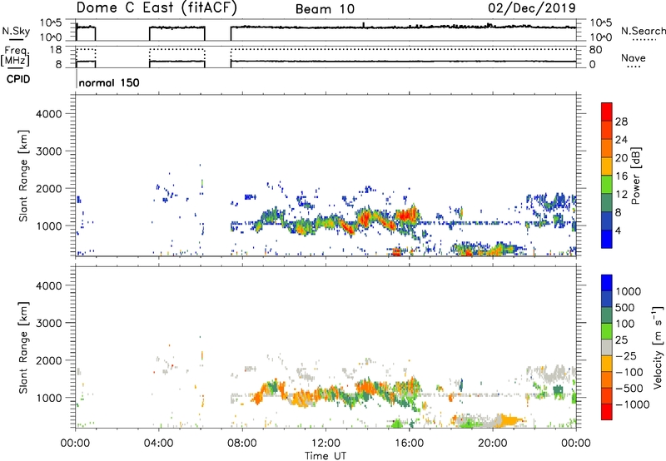Click the red bottom of Velocity colorbar
Image resolution: width=666 pixels, height=461 pixels.
click(607, 412)
